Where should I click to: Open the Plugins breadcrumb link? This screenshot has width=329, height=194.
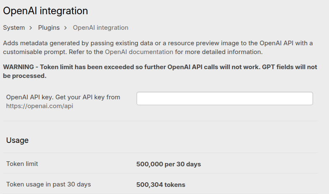pyautogui.click(x=49, y=28)
